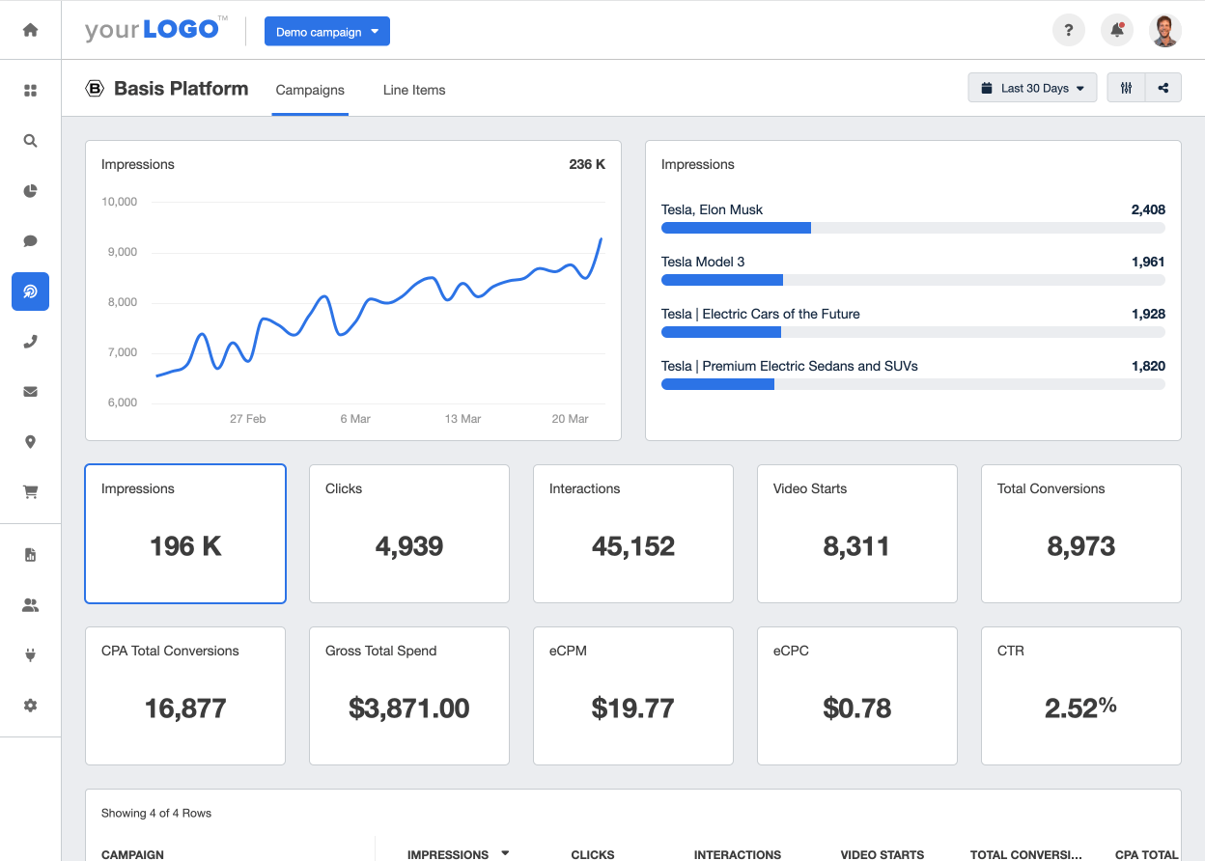Screen dimensions: 1205x861
Task: Open the shopping cart sidebar icon
Action: (30, 492)
